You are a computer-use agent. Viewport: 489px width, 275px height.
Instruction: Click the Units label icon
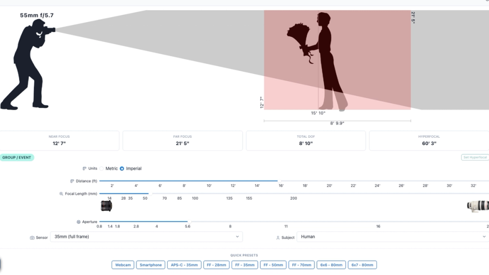click(x=84, y=169)
